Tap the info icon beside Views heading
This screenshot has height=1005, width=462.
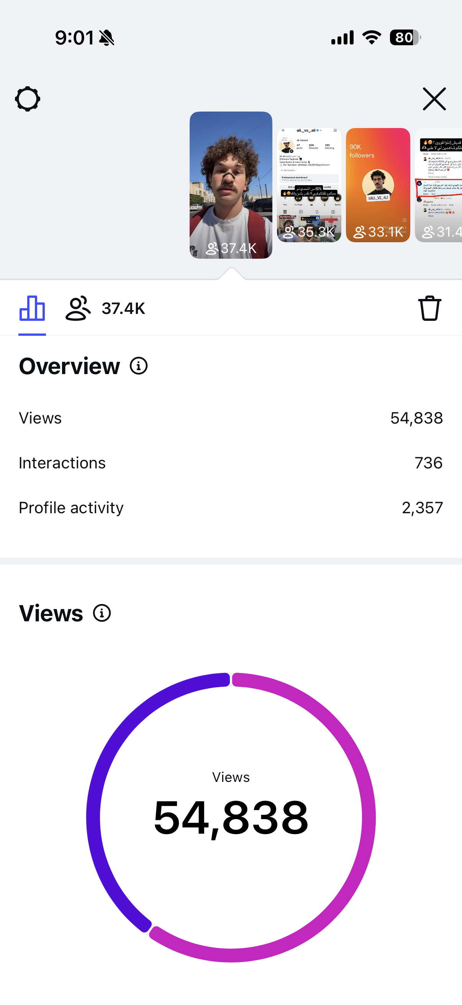pyautogui.click(x=102, y=613)
